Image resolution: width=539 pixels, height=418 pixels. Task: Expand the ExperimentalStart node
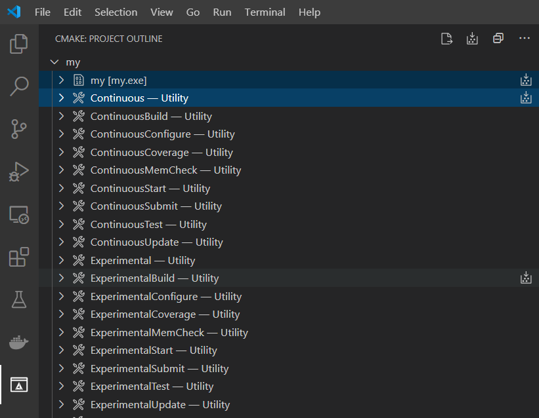tap(62, 351)
